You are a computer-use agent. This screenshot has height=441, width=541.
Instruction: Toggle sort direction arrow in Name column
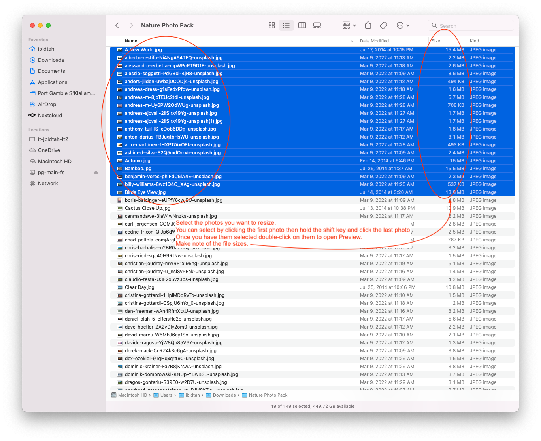point(352,41)
